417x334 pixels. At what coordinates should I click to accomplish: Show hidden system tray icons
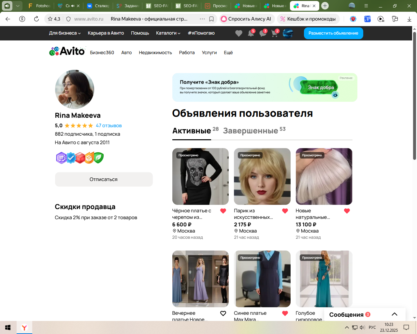(x=347, y=327)
